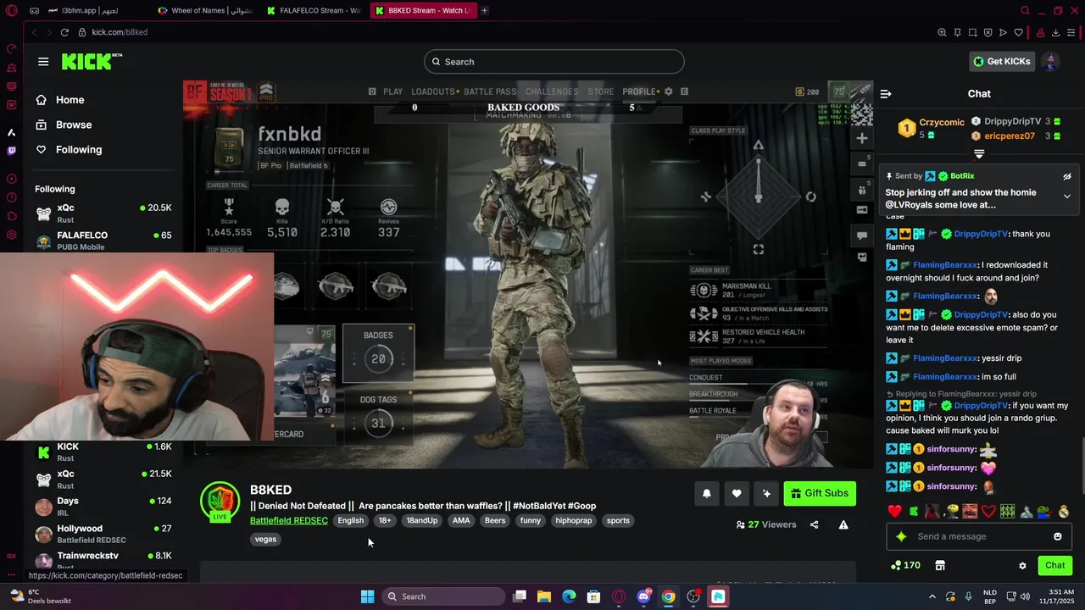The image size is (1085, 610).
Task: Switch to the FALAFELCO Stream tab
Action: (x=314, y=11)
